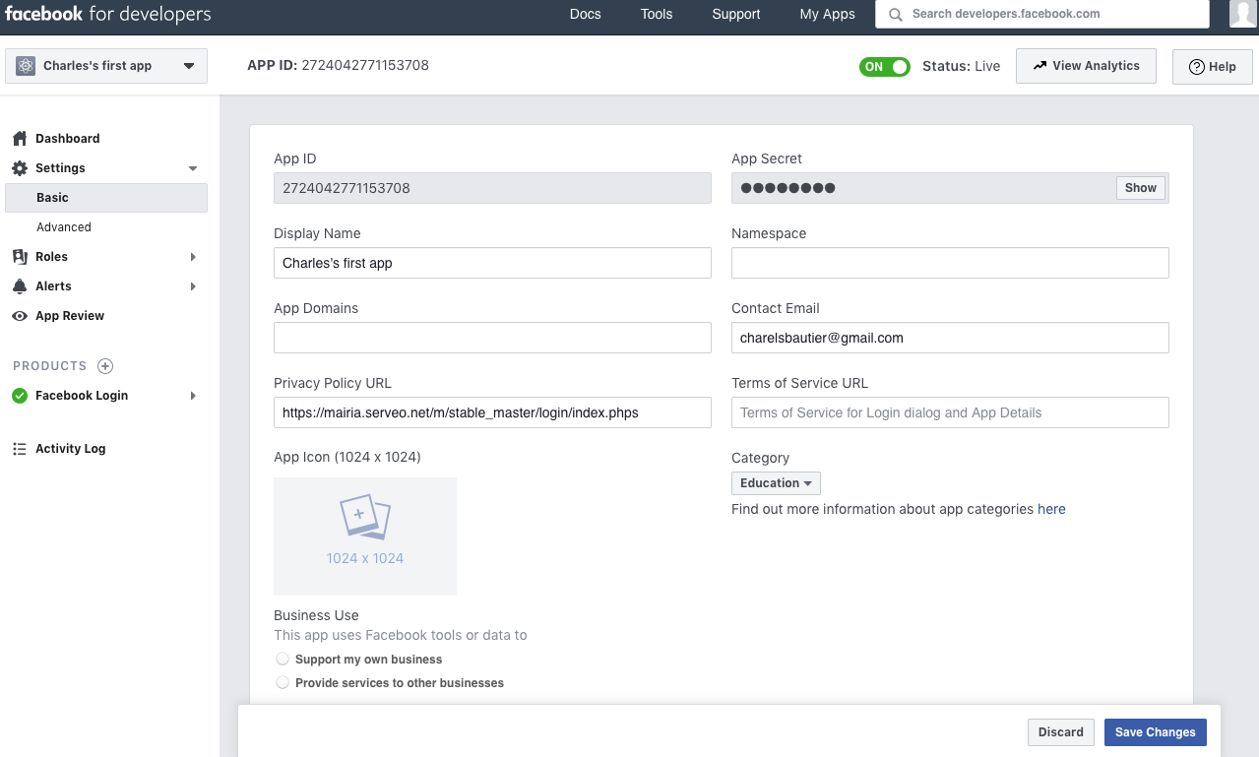The height and width of the screenshot is (757, 1259).
Task: Go to Basic settings
Action: click(x=106, y=198)
